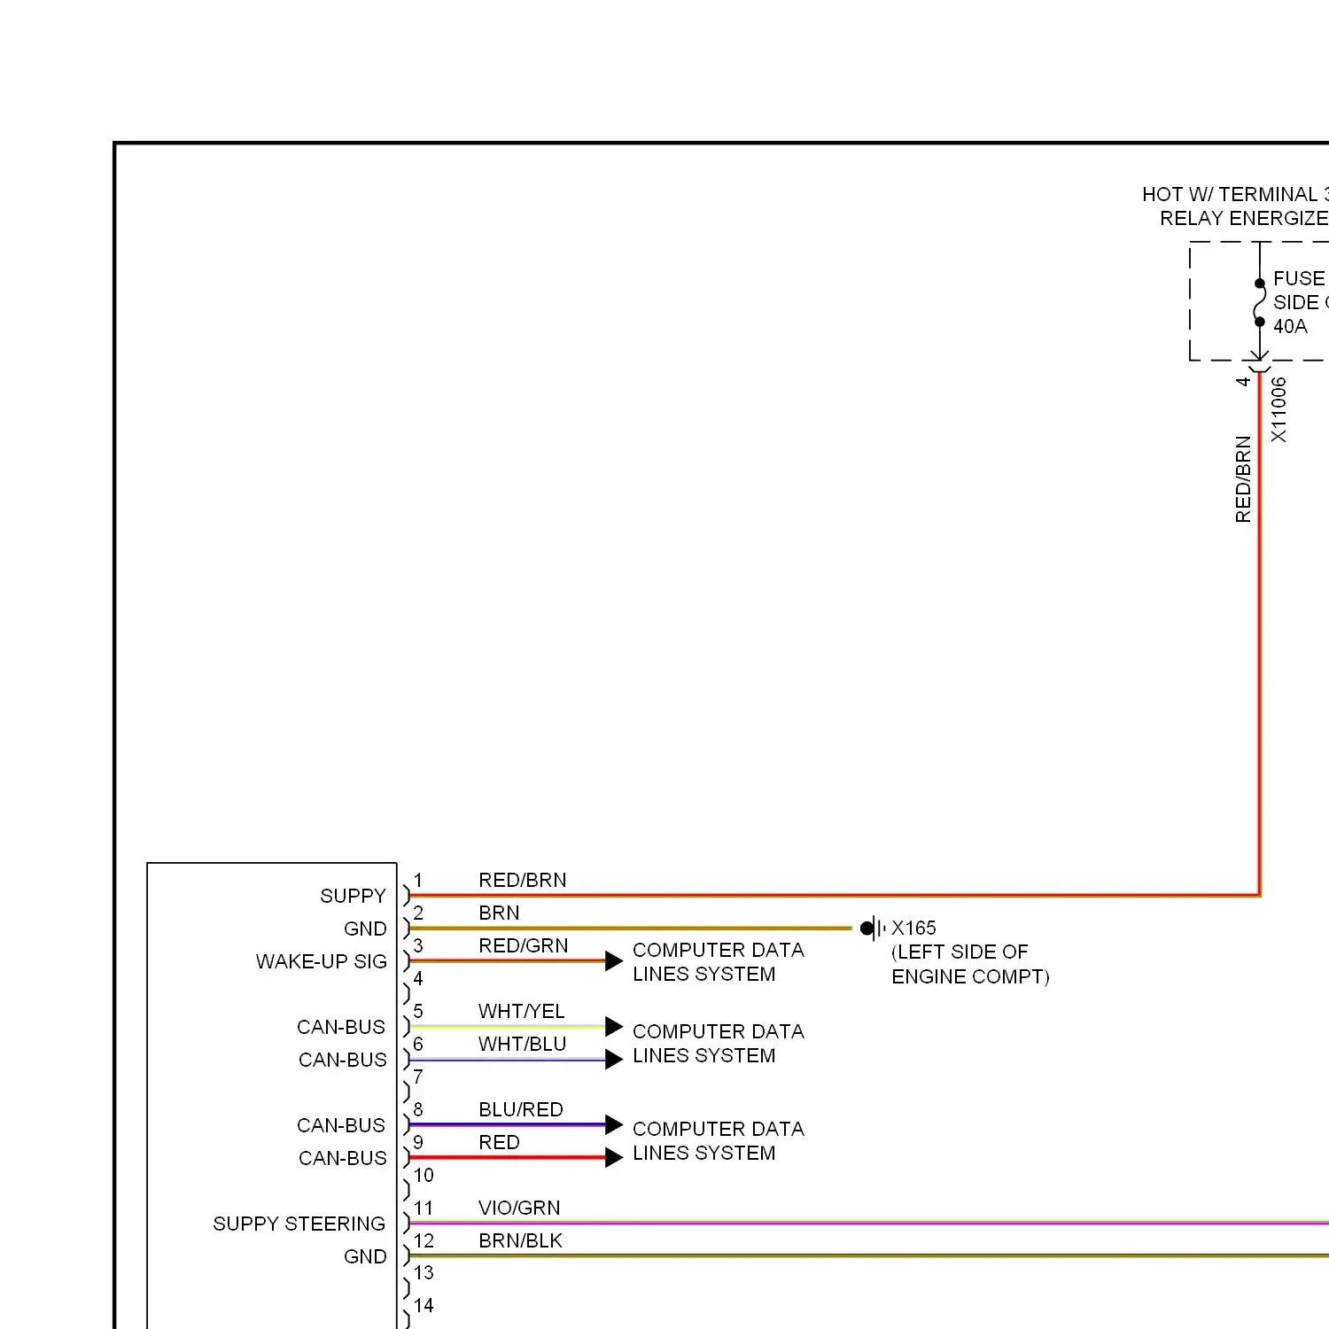Select the 'BLU/RED' wire color label
The width and height of the screenshot is (1329, 1329).
click(x=521, y=1109)
